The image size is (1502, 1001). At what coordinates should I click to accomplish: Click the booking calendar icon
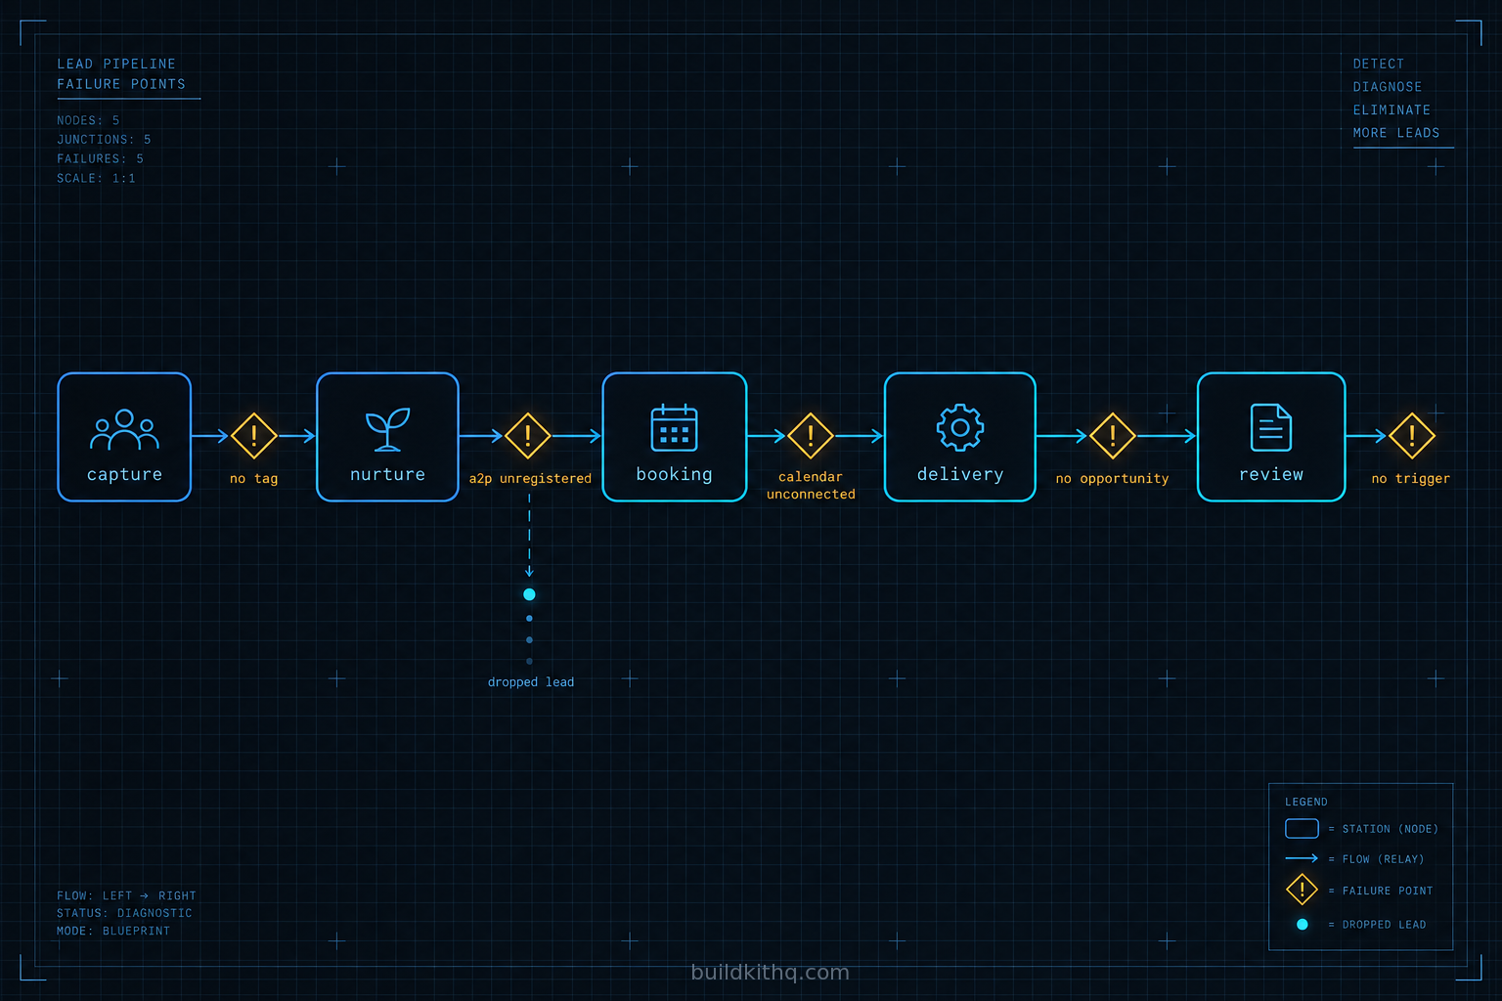point(675,427)
